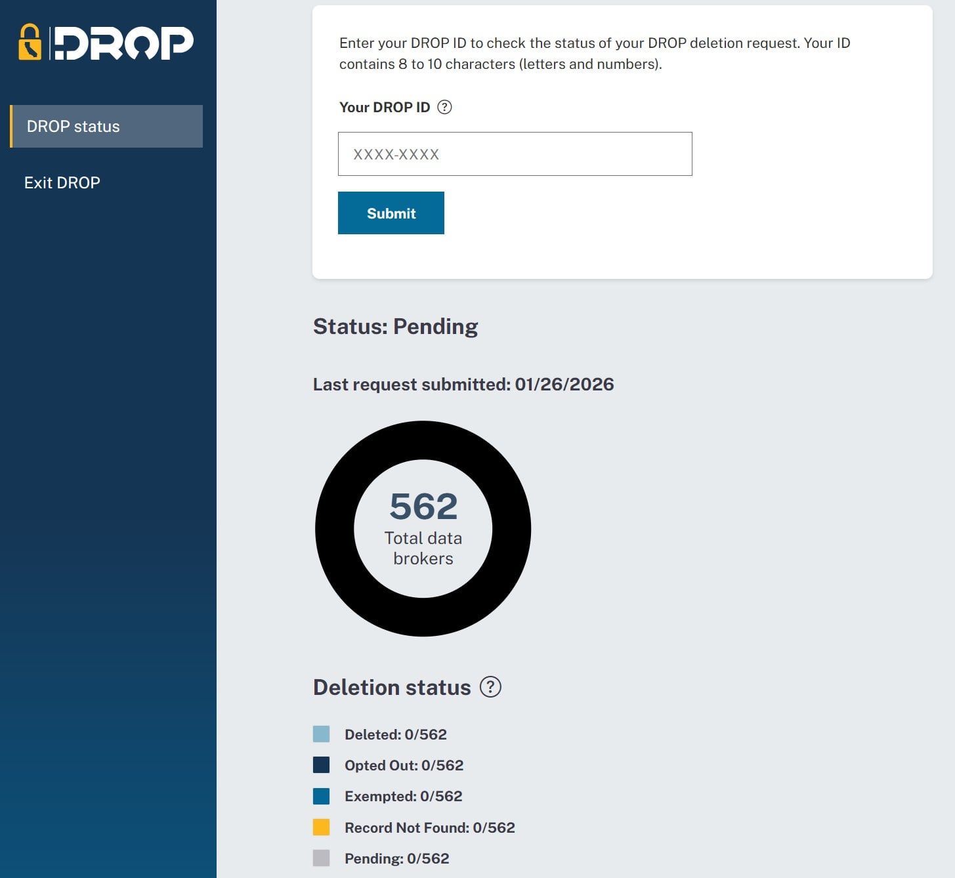This screenshot has width=955, height=878.
Task: Click the padlock icon in the DROP logo
Action: (x=30, y=43)
